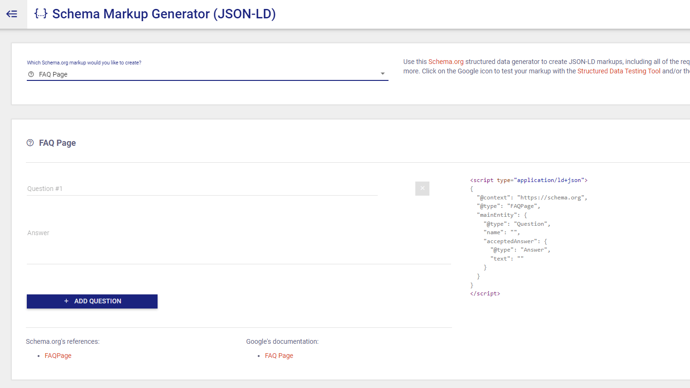Click into the Question #1 input field
Viewport: 690px width, 388px height.
(x=188, y=188)
